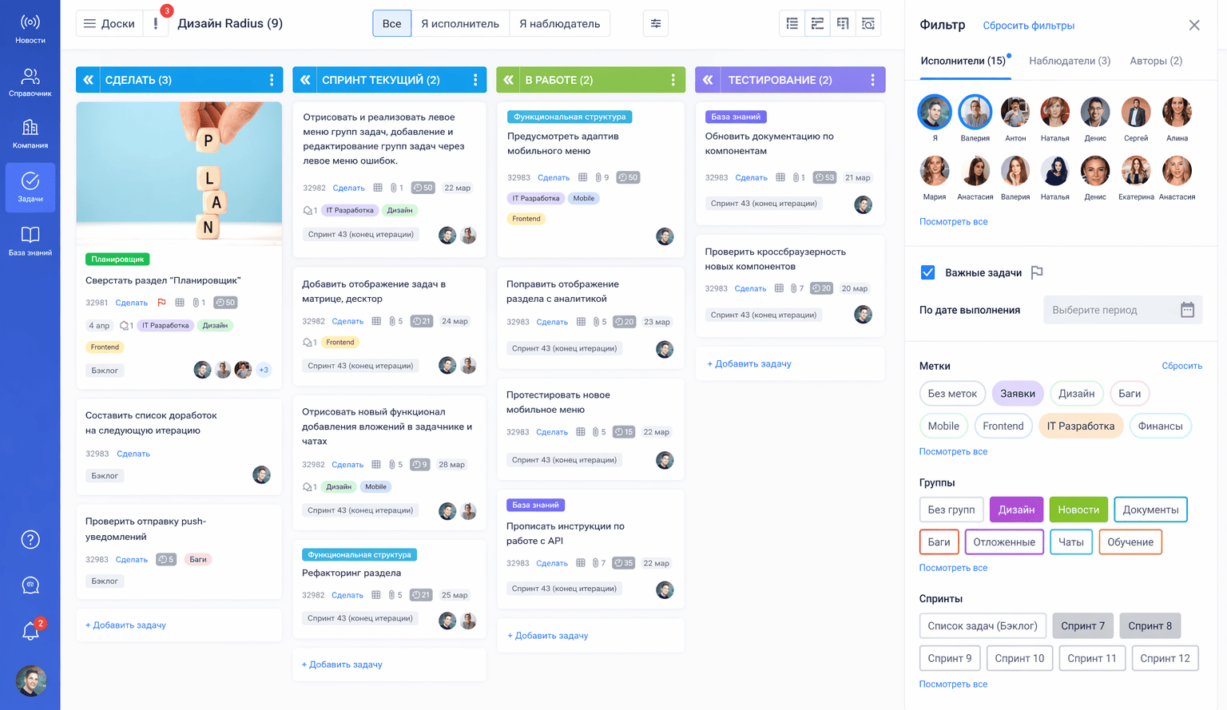Open the В РАБОТЕ column options menu
Screen dimensions: 1227x710
[673, 80]
